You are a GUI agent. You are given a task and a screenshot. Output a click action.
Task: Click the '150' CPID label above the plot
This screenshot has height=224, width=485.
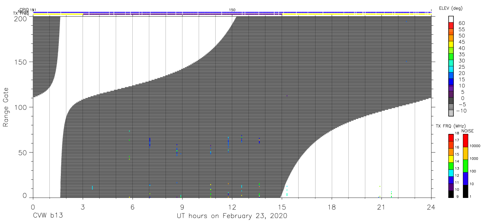click(232, 10)
